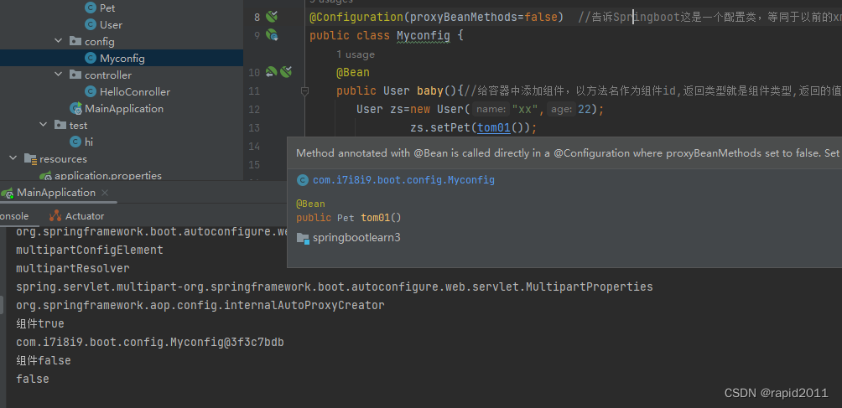Click the MainApplication runnable class icon
Image resolution: width=842 pixels, height=408 pixels.
pos(75,108)
